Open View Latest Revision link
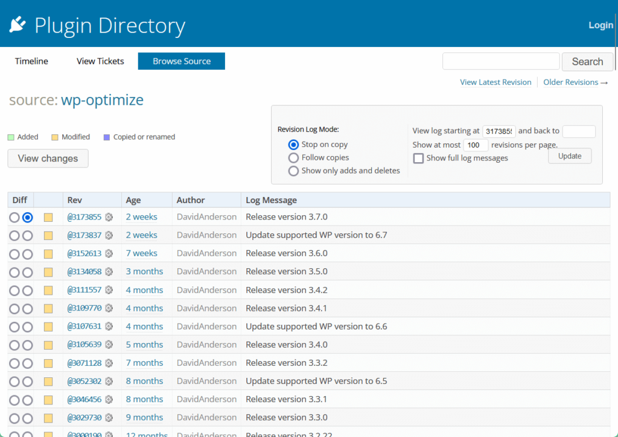This screenshot has height=437, width=618. tap(495, 83)
